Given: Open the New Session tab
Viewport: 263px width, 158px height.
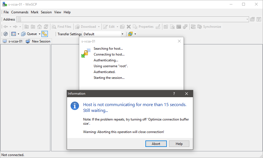Looking at the screenshot, I should pos(38,41).
